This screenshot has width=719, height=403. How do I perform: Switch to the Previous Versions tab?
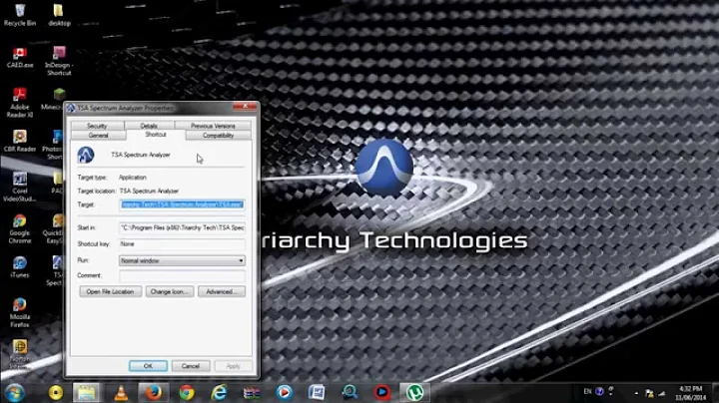213,126
